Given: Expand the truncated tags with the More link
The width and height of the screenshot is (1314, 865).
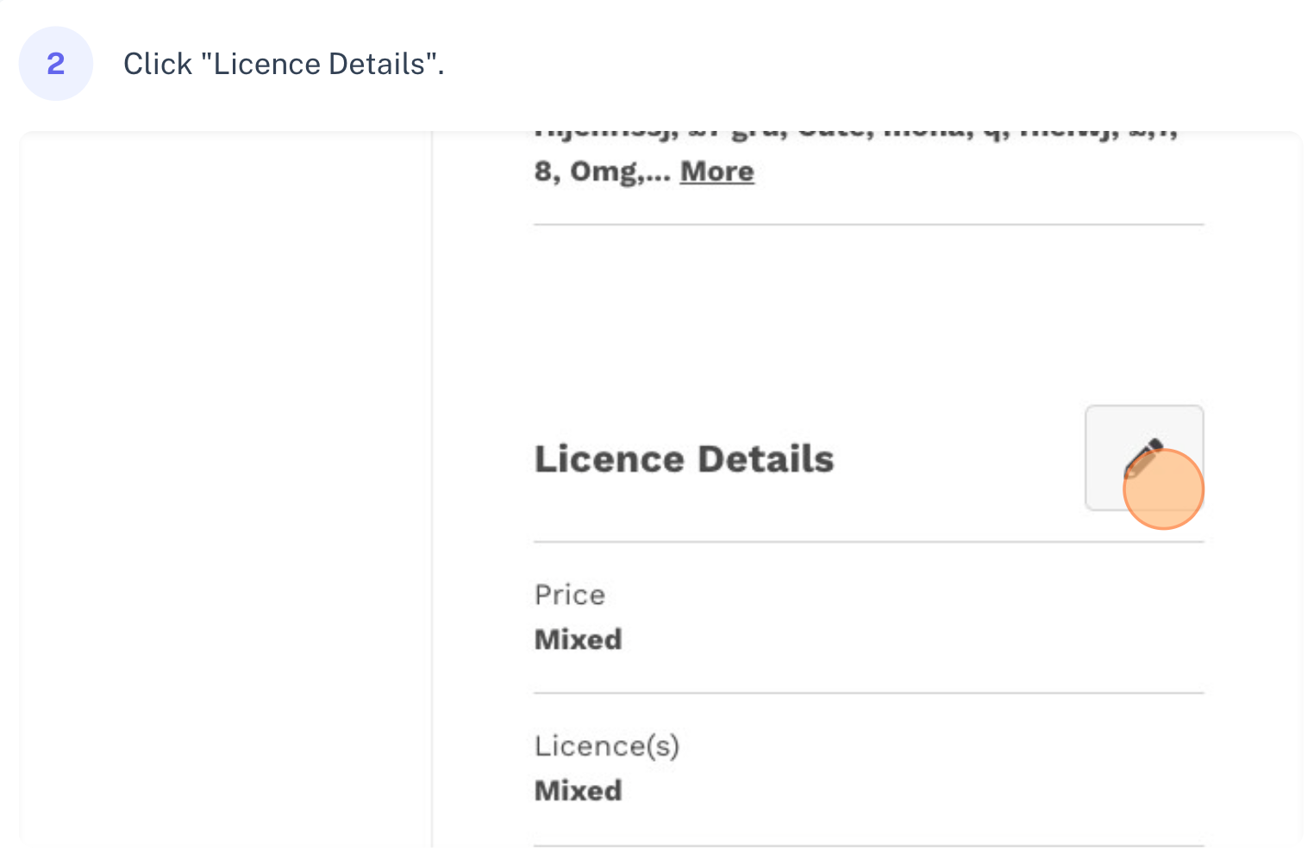Looking at the screenshot, I should tap(716, 171).
